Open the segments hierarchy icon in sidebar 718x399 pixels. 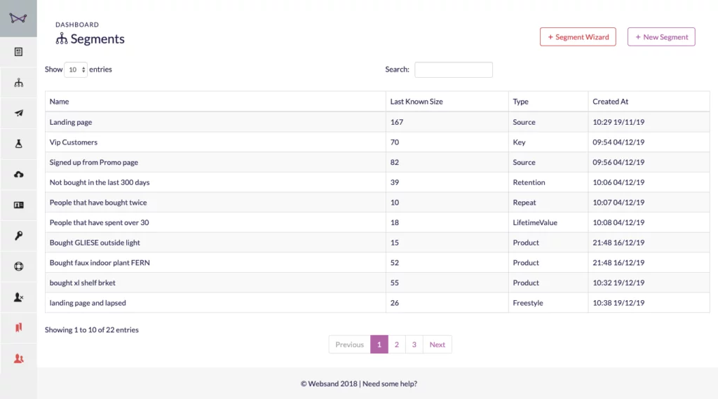18,83
